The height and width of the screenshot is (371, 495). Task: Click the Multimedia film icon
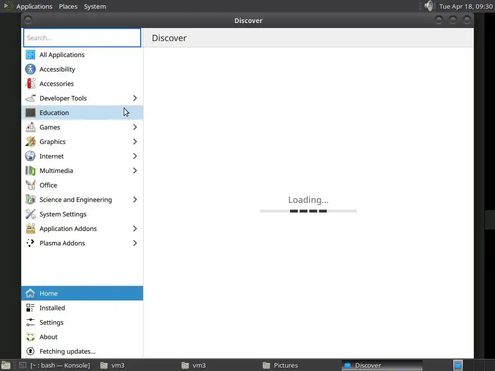pos(30,171)
